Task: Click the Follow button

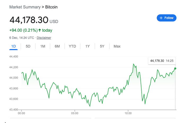Action: (167, 18)
